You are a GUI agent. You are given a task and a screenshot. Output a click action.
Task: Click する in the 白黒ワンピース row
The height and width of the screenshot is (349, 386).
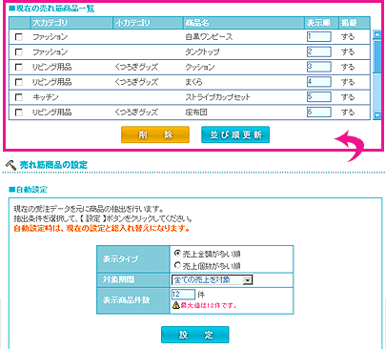348,37
